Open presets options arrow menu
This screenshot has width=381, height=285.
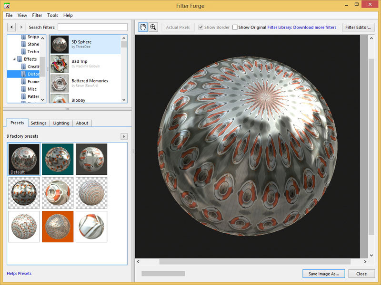click(x=124, y=136)
